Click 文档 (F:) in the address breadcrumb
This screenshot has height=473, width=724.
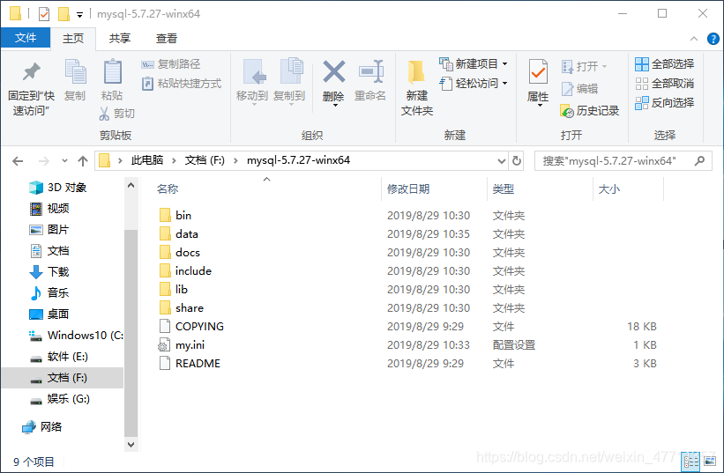(205, 160)
